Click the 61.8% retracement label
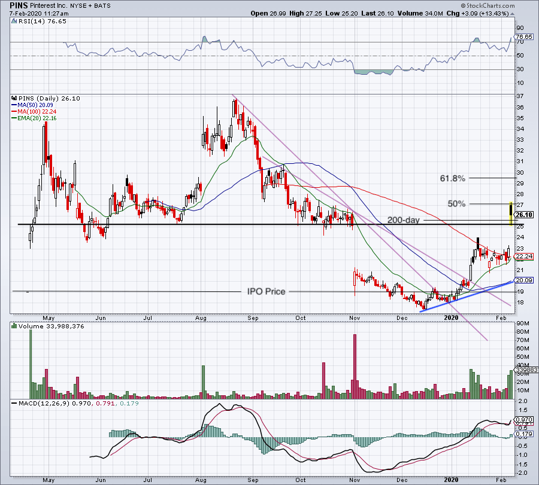This screenshot has width=539, height=485. [452, 178]
